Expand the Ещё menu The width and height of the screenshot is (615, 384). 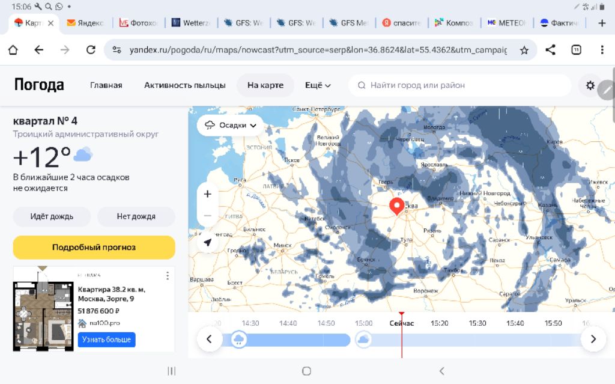[318, 85]
